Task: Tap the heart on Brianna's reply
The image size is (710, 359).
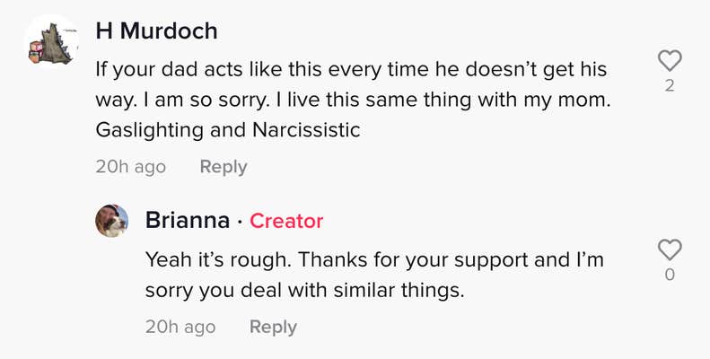Action: [x=670, y=250]
